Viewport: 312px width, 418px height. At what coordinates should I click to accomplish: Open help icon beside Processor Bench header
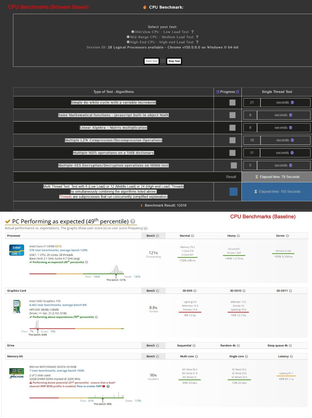(x=157, y=236)
